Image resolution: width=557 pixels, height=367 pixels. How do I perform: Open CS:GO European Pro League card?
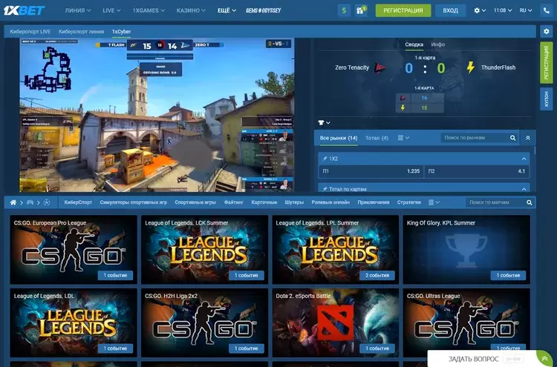click(x=74, y=250)
